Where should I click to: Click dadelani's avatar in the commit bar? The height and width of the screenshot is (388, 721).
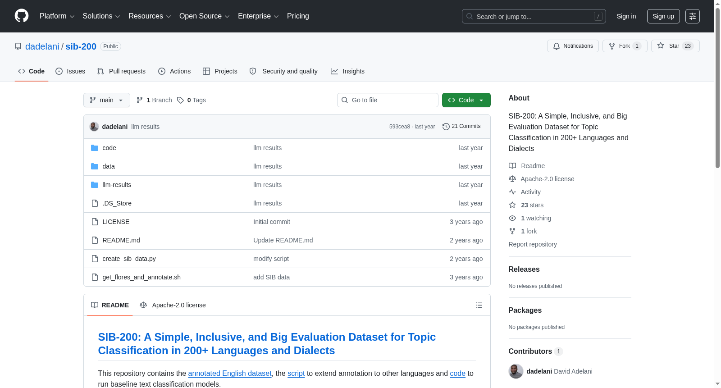point(94,127)
